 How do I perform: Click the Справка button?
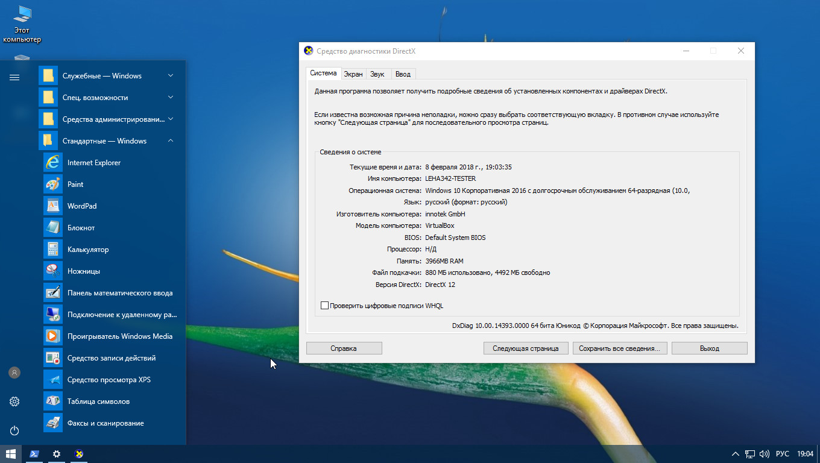click(x=344, y=348)
